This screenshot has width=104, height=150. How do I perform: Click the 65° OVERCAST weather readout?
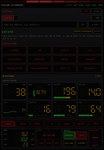point(17,5)
